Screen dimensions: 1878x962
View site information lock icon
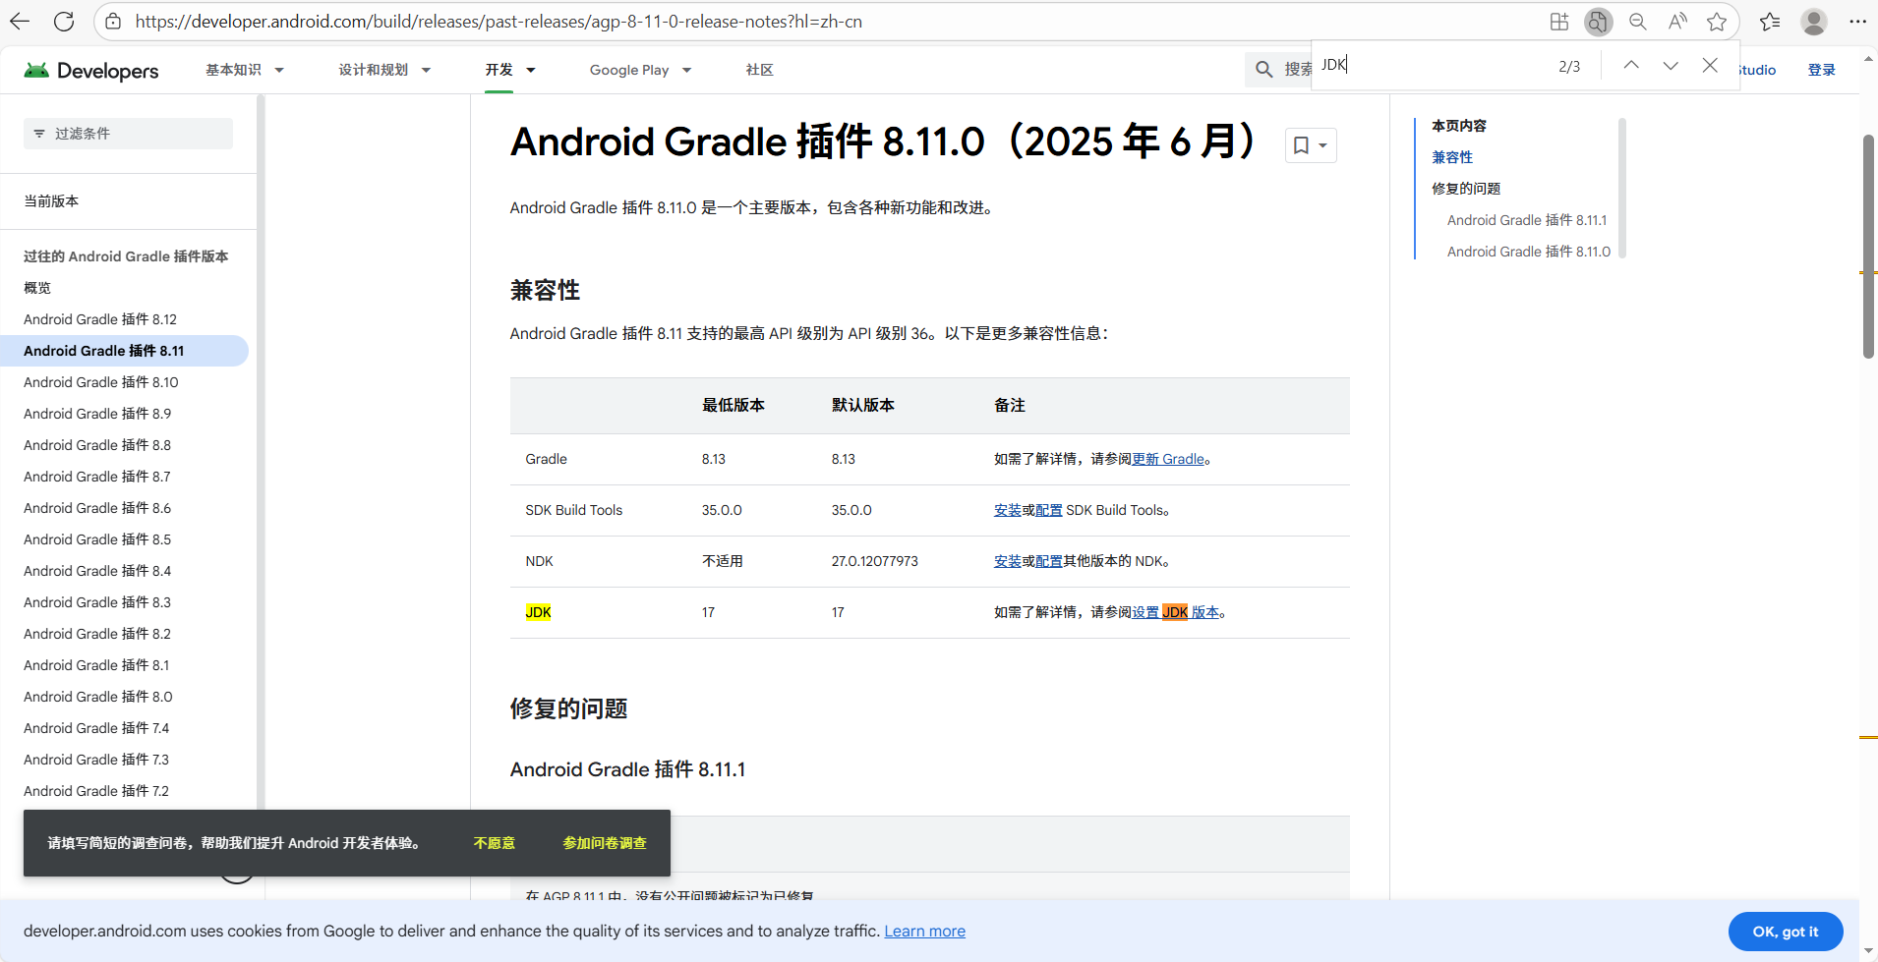tap(114, 22)
